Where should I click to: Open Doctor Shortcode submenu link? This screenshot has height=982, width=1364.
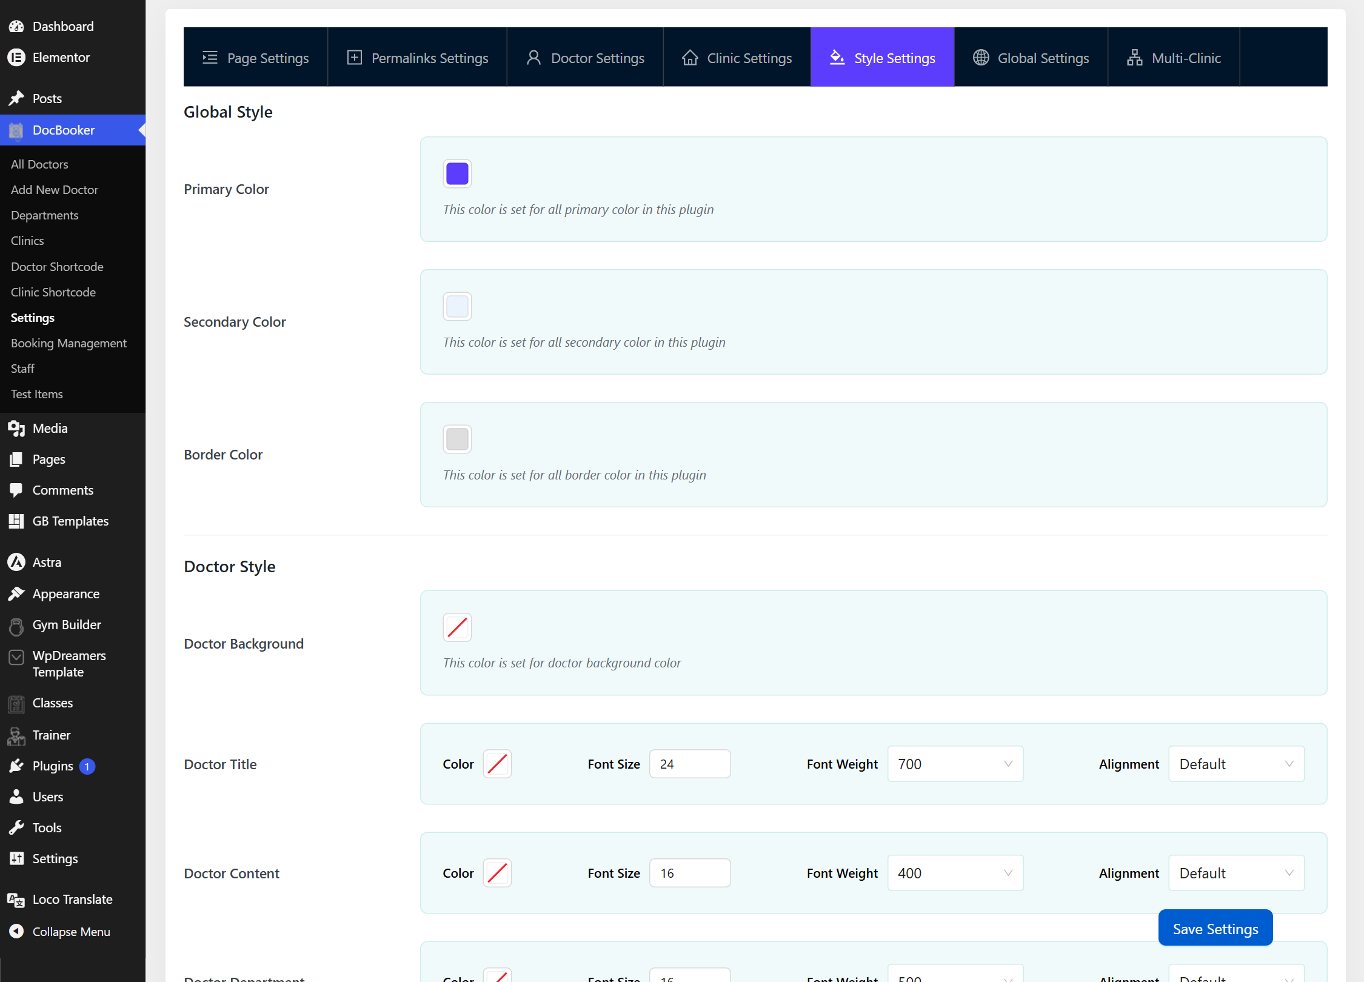point(57,267)
